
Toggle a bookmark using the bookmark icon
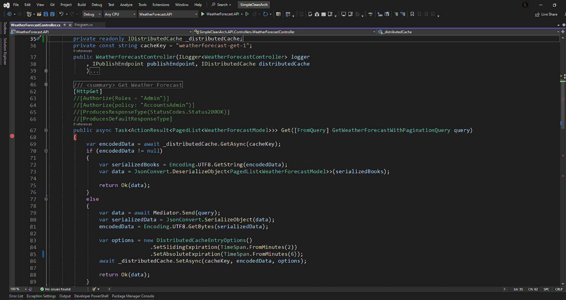click(412, 14)
